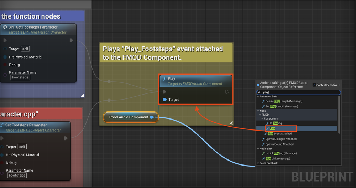This screenshot has width=356, height=188.
Task: Select the BPF Set Footsteps Parameter node header
Action: 38,30
